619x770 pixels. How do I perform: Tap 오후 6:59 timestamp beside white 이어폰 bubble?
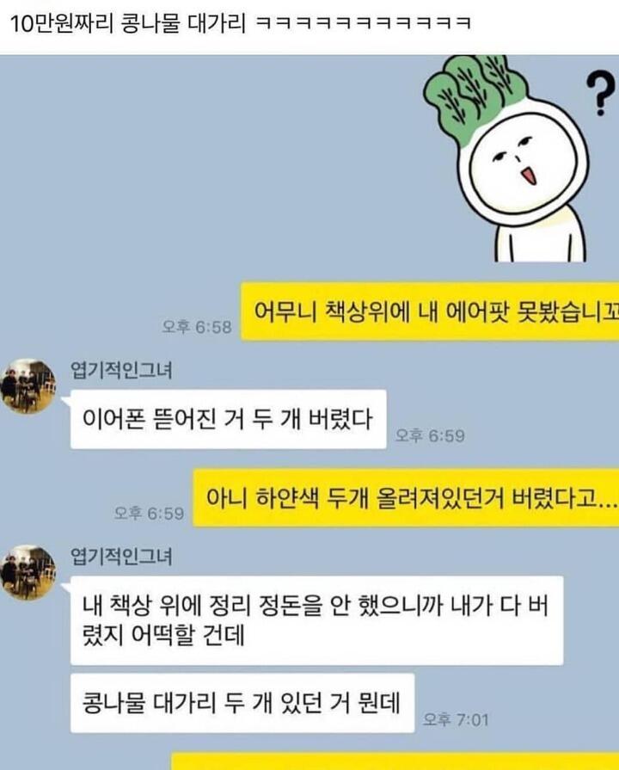430,435
